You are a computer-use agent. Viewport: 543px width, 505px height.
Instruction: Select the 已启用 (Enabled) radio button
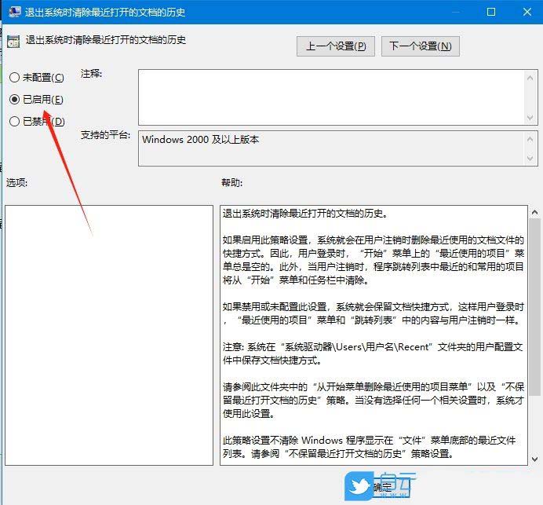pos(14,100)
